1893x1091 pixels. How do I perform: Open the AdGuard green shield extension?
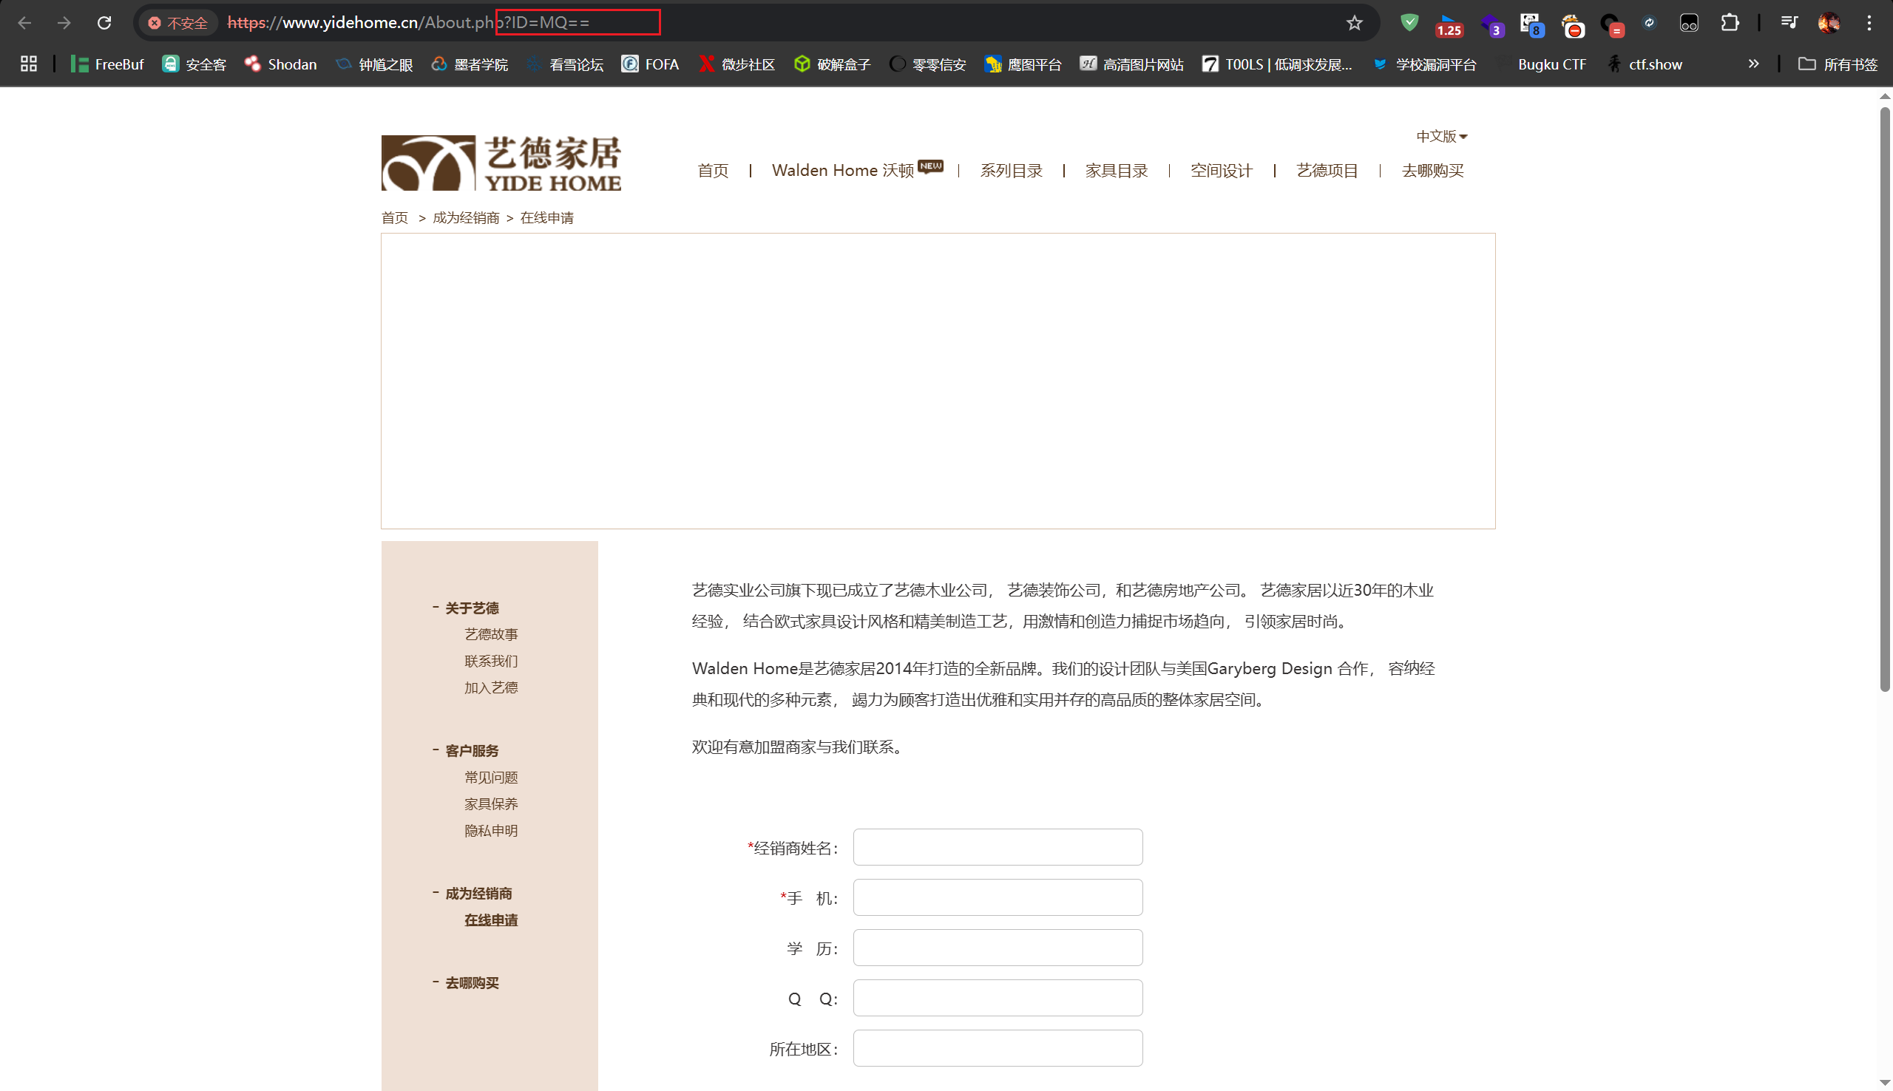coord(1409,22)
